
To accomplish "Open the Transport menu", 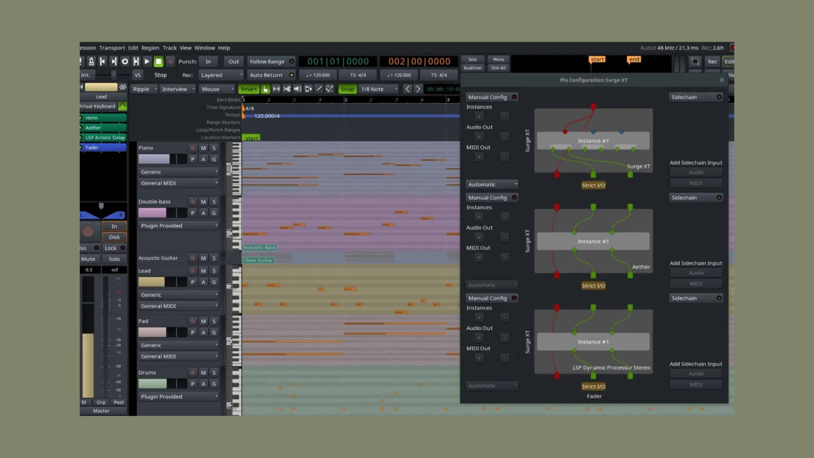I will [112, 48].
